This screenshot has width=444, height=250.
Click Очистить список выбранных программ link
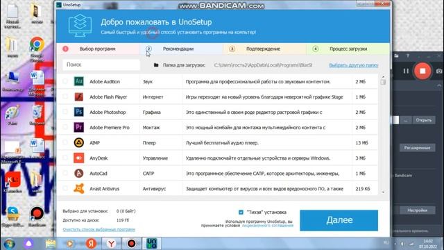99,229
